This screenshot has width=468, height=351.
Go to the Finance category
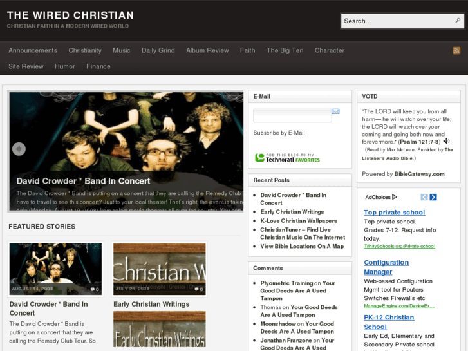pos(98,66)
